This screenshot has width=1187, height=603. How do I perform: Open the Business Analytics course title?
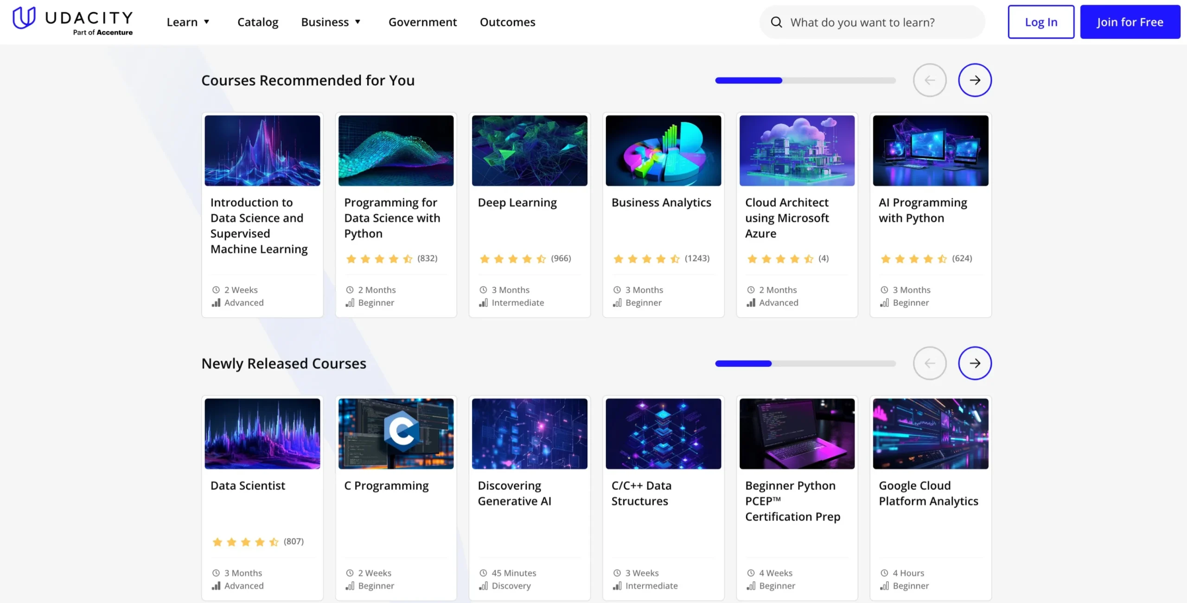pyautogui.click(x=661, y=203)
